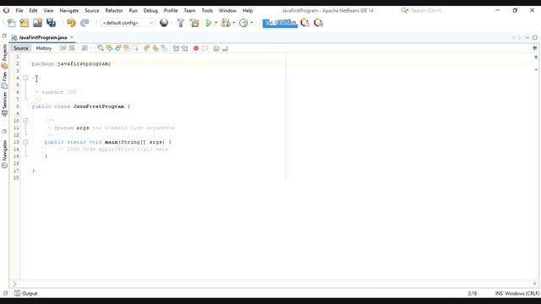Open the Source menu
541x304 pixels.
[92, 11]
